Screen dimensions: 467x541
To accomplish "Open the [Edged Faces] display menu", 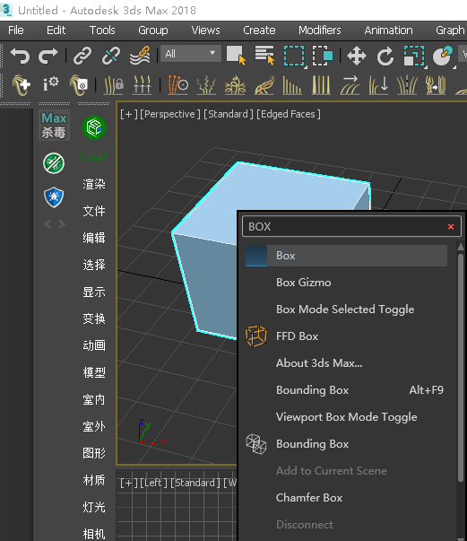I will 289,114.
